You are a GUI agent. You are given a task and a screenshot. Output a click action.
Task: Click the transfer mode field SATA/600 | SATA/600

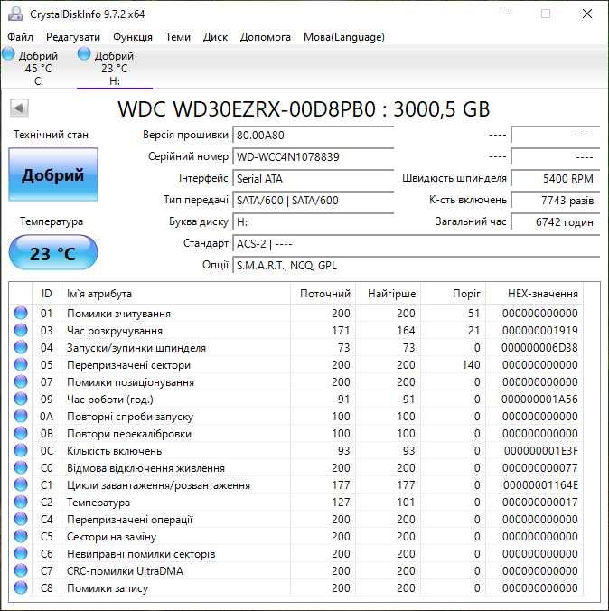pyautogui.click(x=314, y=201)
